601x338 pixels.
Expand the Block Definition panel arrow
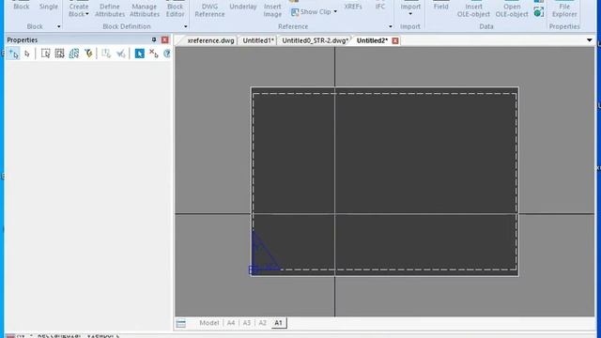(186, 26)
